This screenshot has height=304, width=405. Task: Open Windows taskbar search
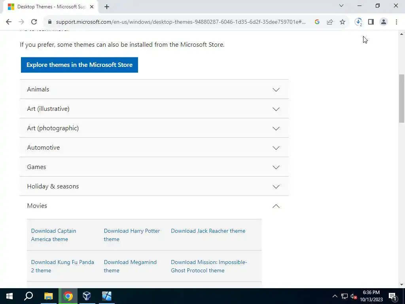click(x=28, y=296)
